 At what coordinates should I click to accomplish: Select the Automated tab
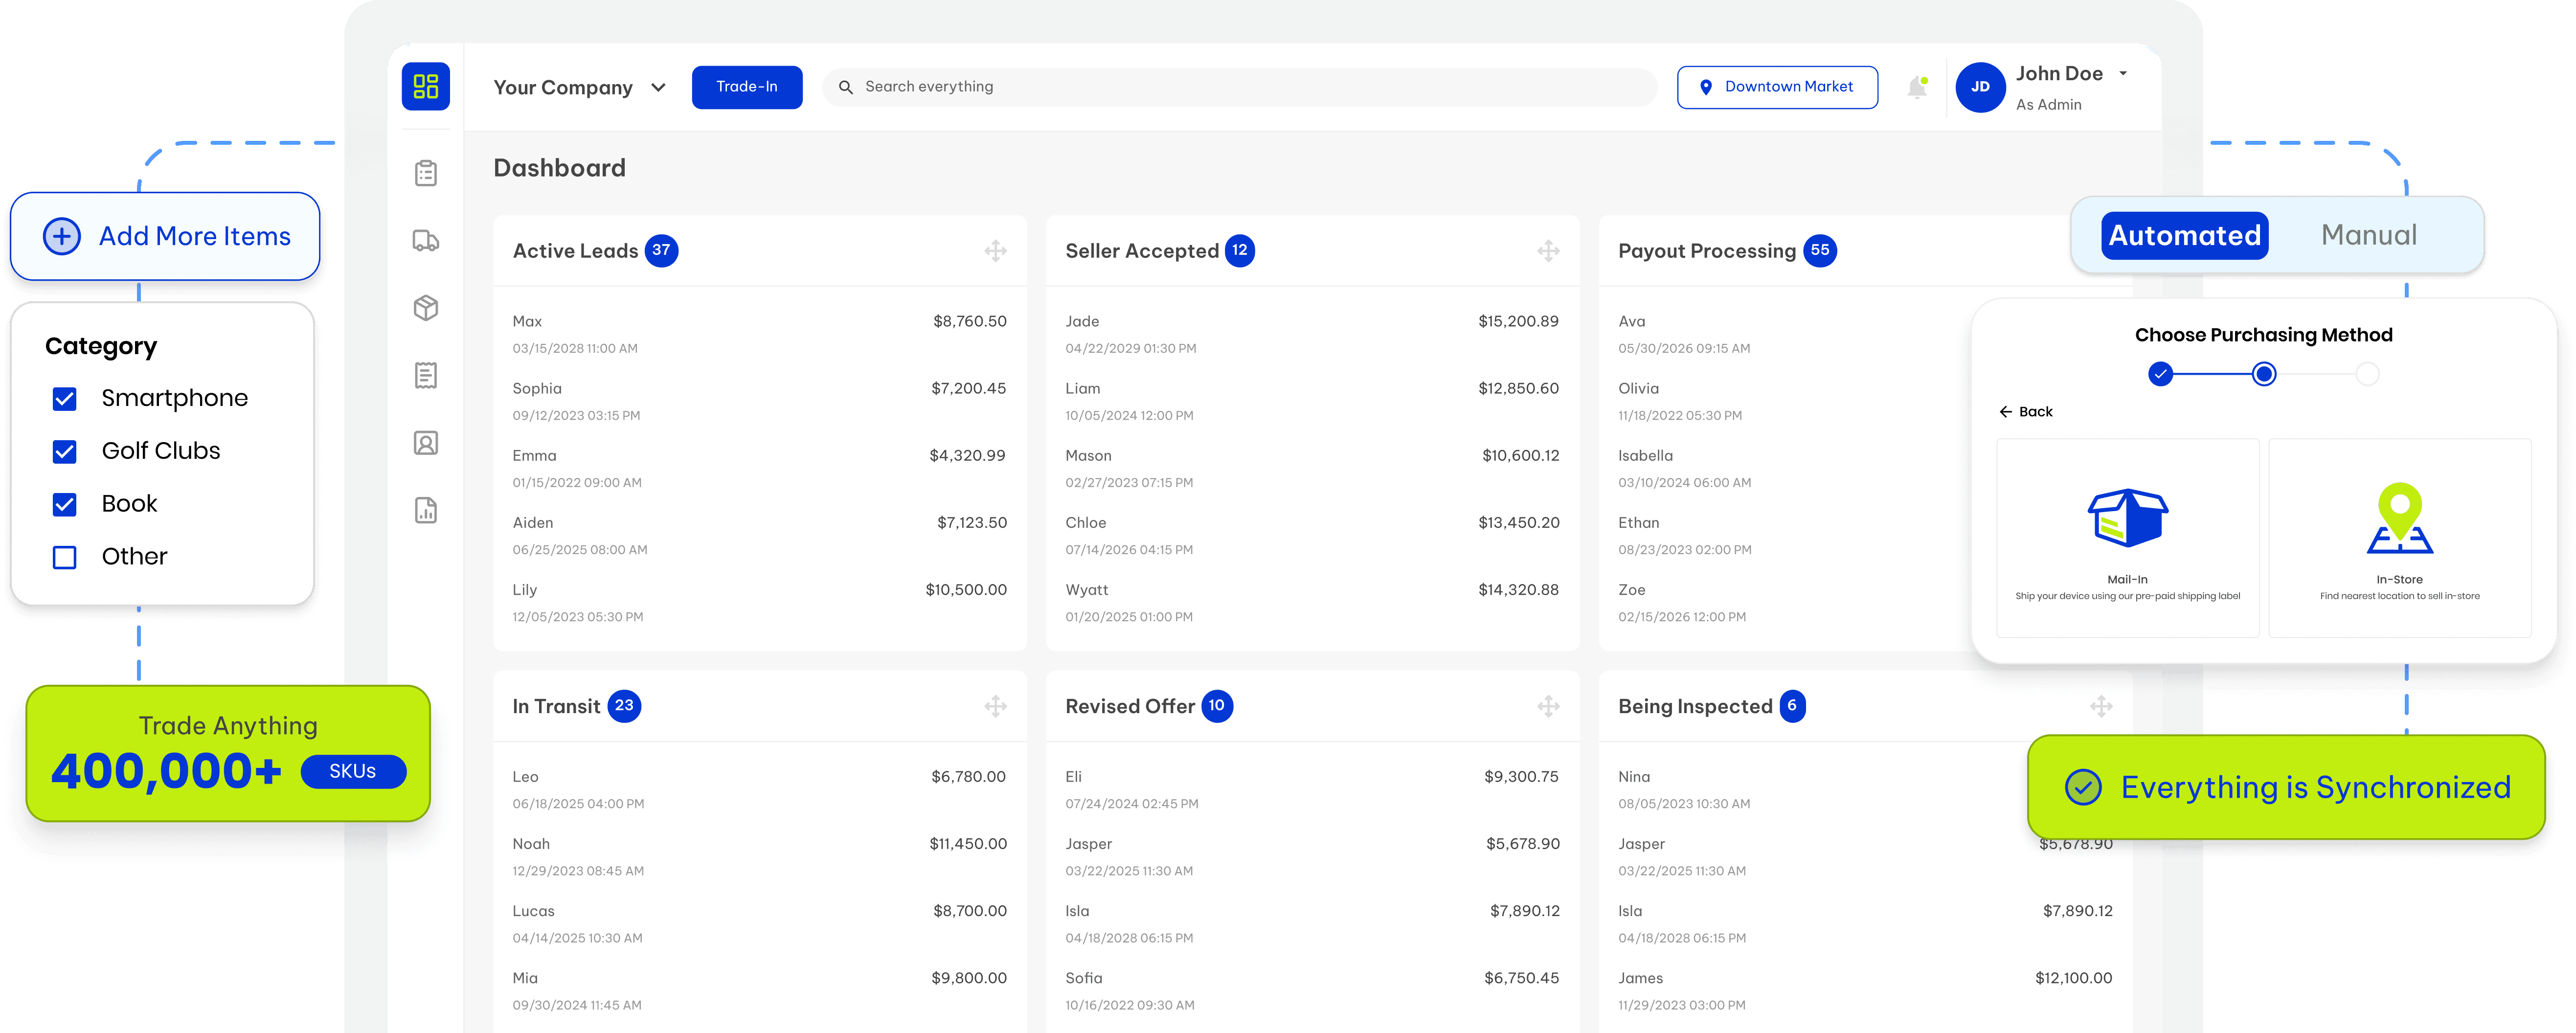coord(2184,235)
